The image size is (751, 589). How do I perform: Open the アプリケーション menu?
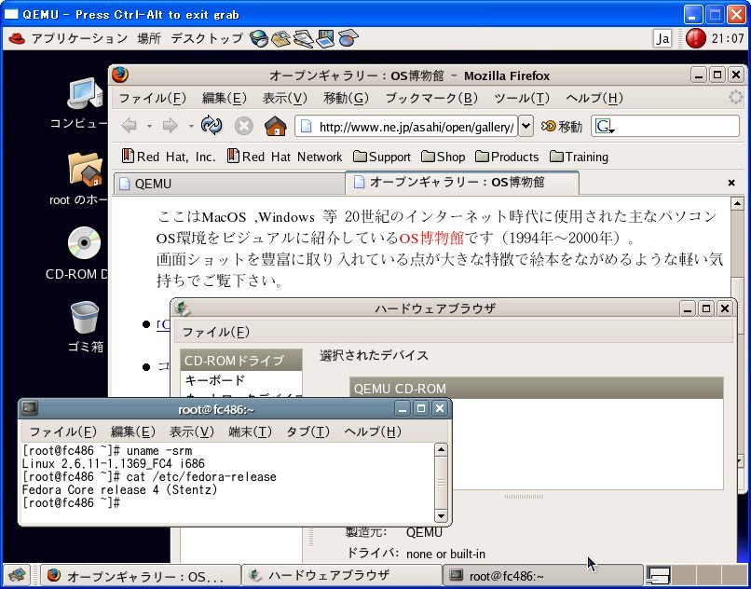click(79, 38)
